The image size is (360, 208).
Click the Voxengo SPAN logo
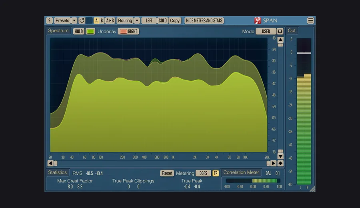pos(266,20)
